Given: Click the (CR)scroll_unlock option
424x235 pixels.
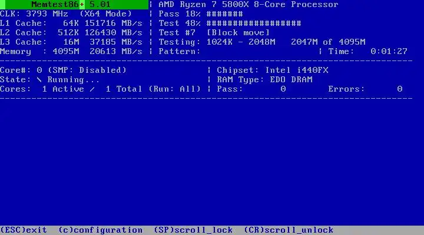Looking at the screenshot, I should [x=289, y=230].
